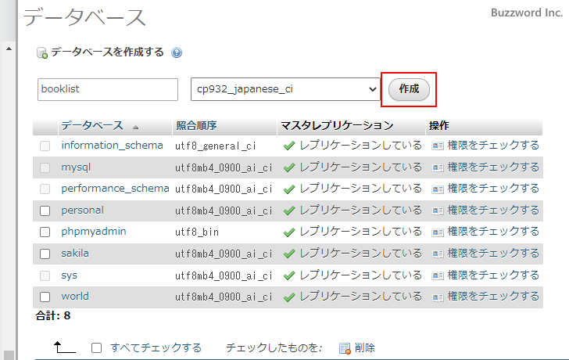Click the disabled mysql checkbox
The image size is (569, 360).
pos(45,167)
